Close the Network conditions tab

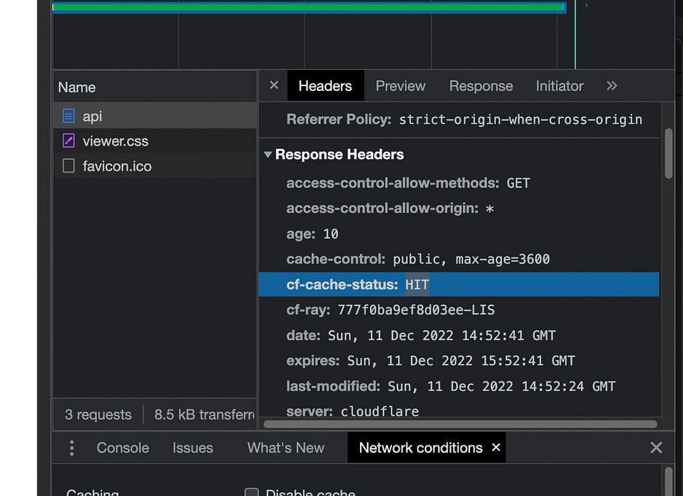click(x=497, y=447)
